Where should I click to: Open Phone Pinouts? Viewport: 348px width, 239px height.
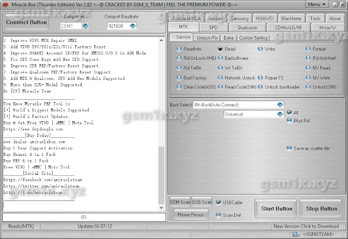click(191, 215)
